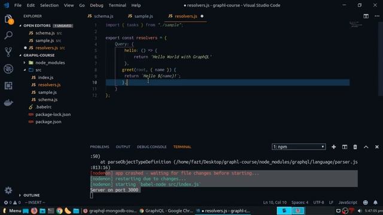
Task: Open Firefox from the taskbar
Action: tap(34, 211)
